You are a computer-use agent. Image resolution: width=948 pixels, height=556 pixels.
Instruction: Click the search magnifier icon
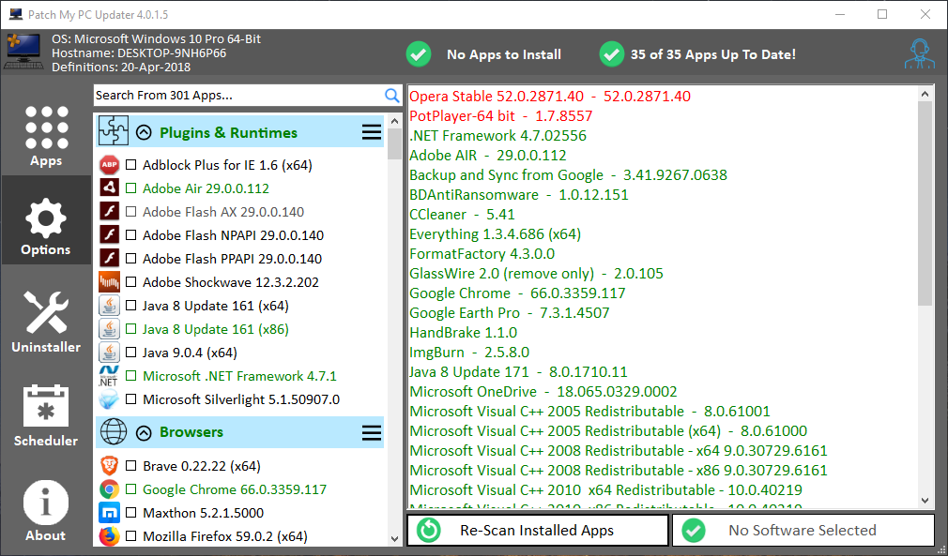pos(391,96)
